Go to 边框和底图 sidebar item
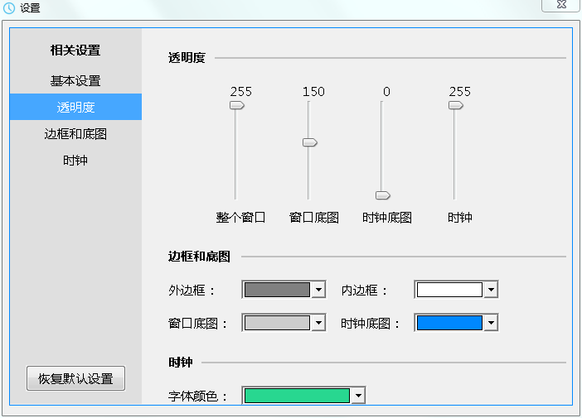 (75, 133)
